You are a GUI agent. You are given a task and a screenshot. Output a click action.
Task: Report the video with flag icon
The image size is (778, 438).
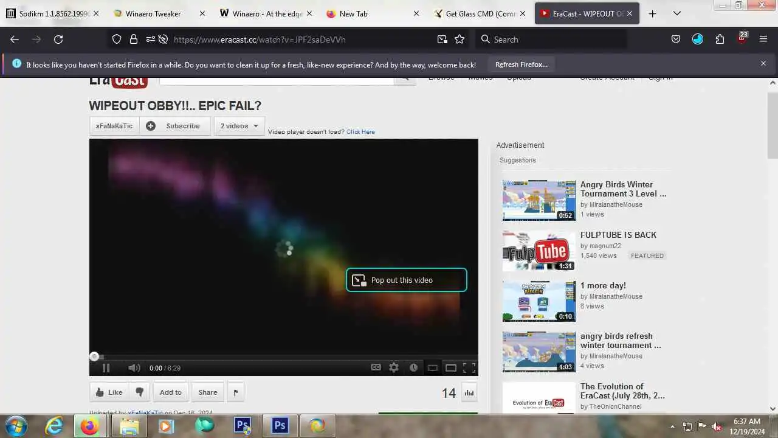coord(235,392)
